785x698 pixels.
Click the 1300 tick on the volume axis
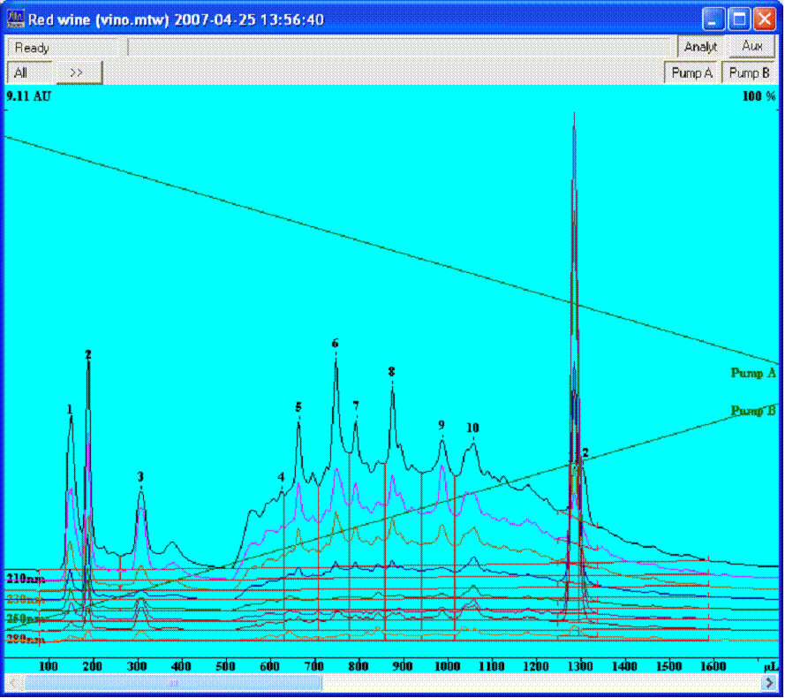pos(580,666)
